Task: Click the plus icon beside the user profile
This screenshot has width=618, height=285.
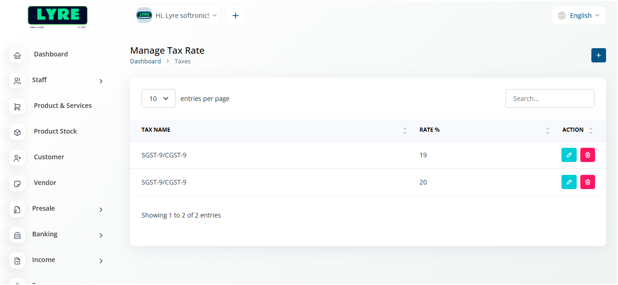Action: [235, 16]
